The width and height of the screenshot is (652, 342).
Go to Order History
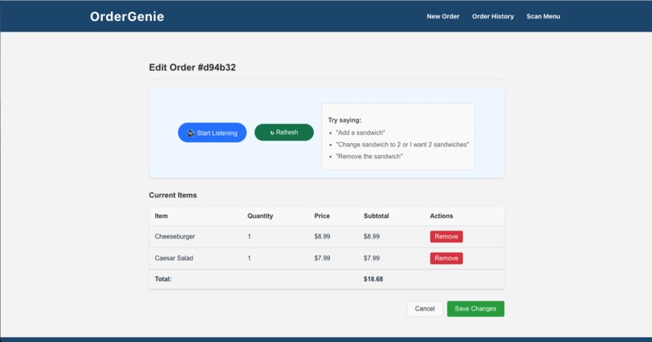[493, 16]
